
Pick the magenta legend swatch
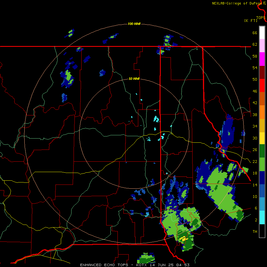click(x=262, y=59)
